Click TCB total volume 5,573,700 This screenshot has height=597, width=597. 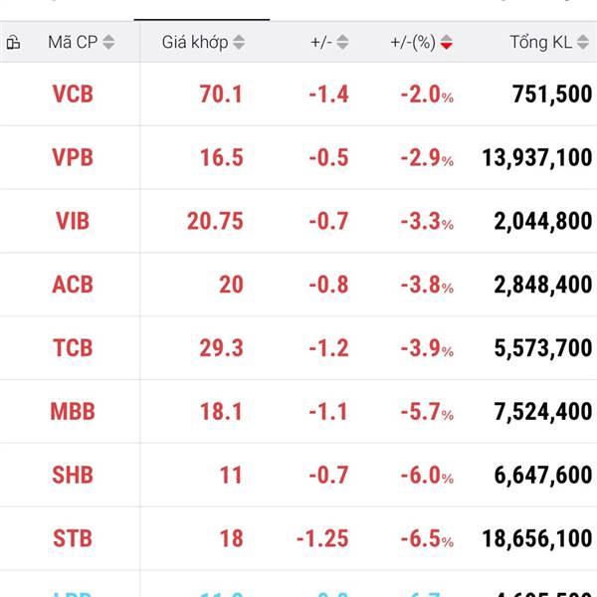point(543,348)
